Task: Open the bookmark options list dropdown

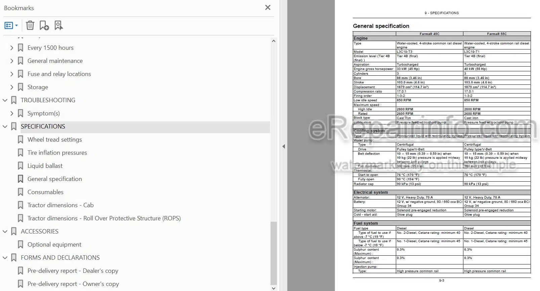Action: (11, 25)
